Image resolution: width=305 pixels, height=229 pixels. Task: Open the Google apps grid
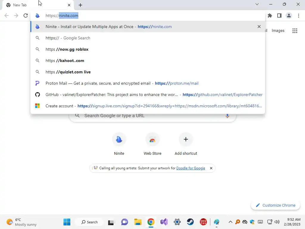(295, 31)
